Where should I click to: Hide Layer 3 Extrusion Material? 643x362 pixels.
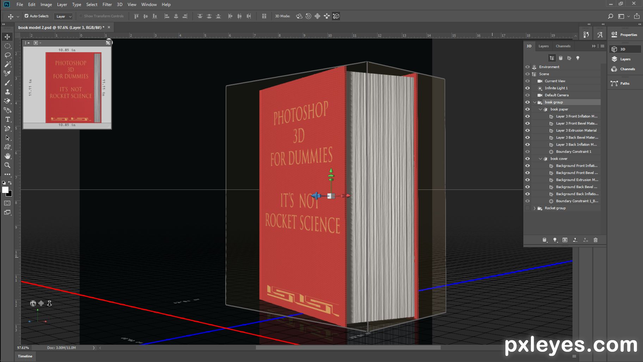tap(527, 131)
